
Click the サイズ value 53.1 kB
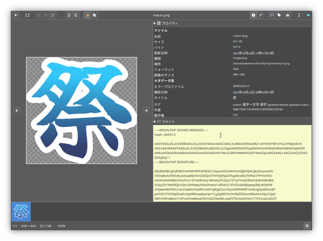(237, 41)
